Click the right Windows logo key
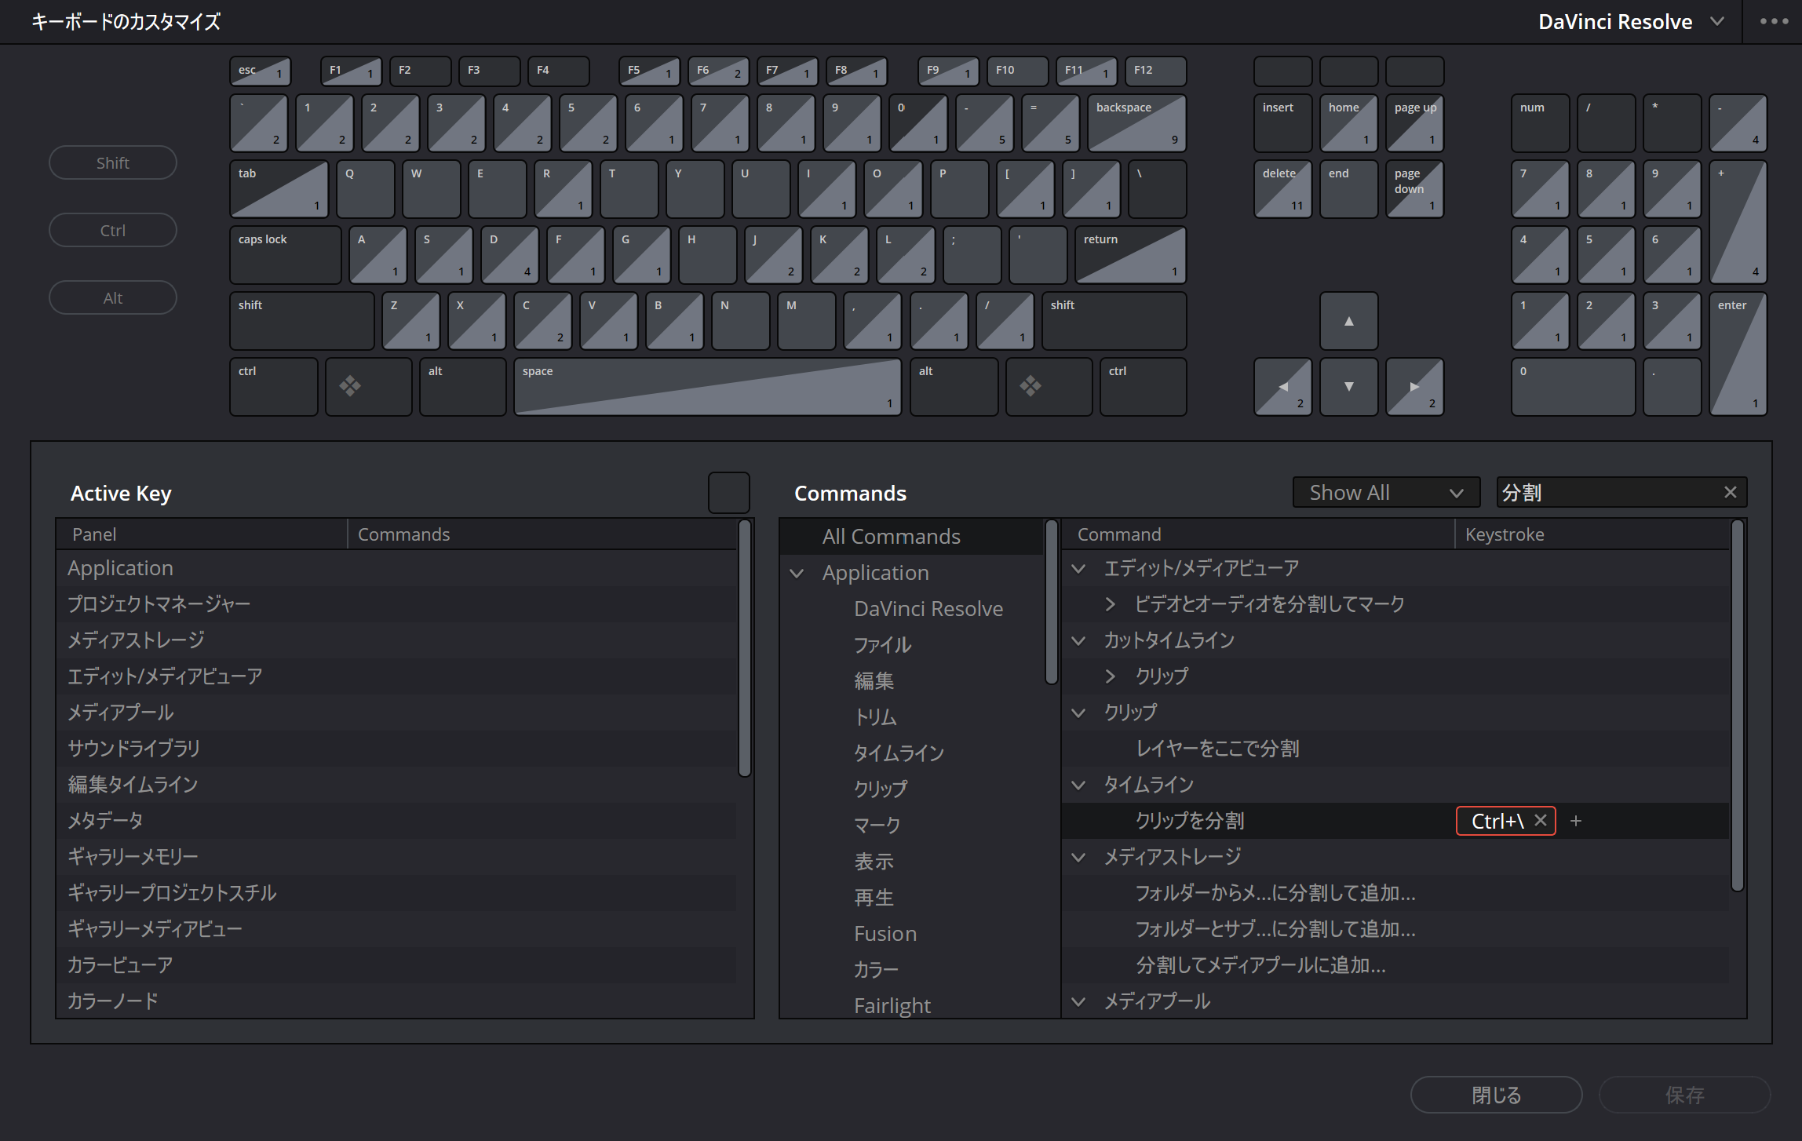1802x1141 pixels. click(x=1049, y=387)
